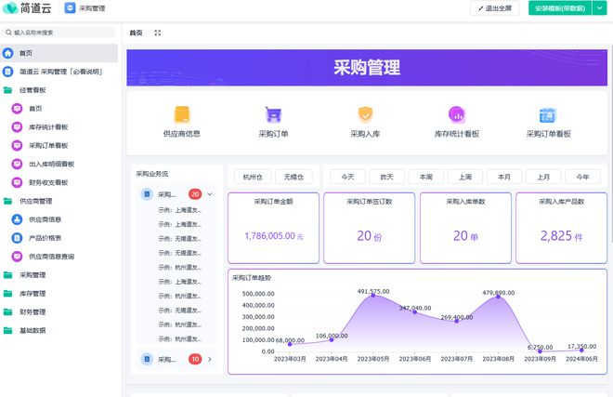Viewport: 613px width, 397px height.
Task: Click the 输入名称来搜索 search field
Action: [x=59, y=33]
